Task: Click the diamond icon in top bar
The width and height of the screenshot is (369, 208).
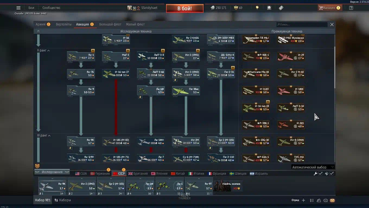Action: click(269, 8)
